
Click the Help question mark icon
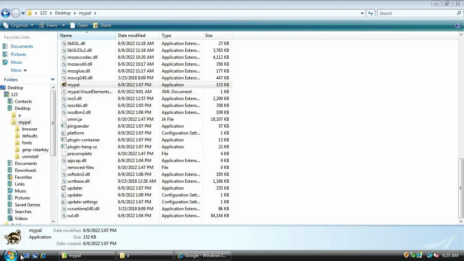[x=457, y=25]
